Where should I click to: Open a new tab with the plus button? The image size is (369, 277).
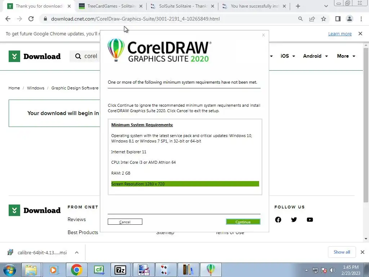298,6
